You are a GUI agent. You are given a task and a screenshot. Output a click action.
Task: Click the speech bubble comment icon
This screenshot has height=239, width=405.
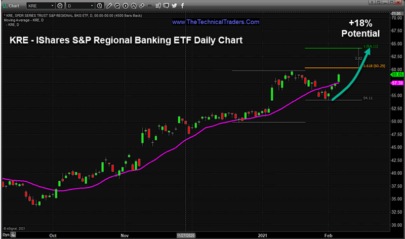click(166, 6)
